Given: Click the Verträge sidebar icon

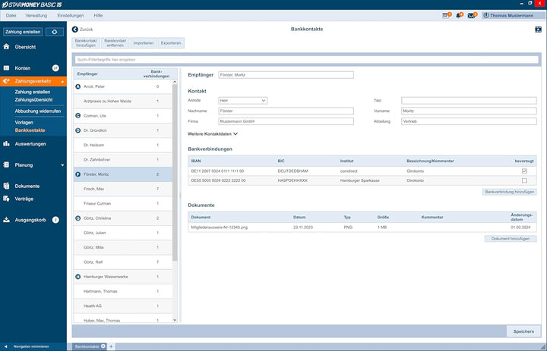Looking at the screenshot, I should 6,199.
